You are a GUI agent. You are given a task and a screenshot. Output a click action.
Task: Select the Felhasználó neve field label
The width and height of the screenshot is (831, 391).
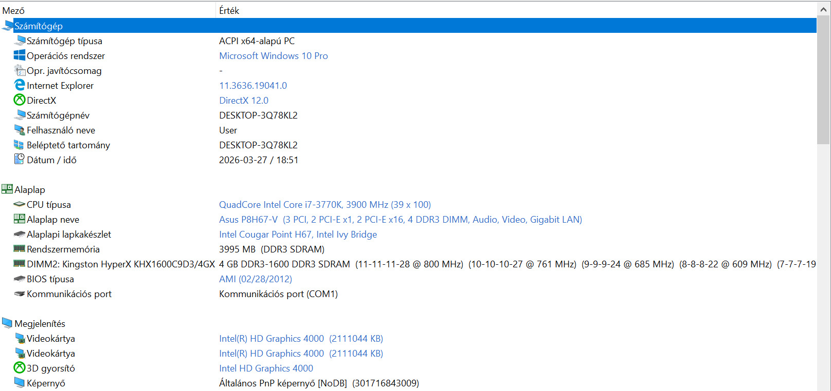pyautogui.click(x=61, y=130)
